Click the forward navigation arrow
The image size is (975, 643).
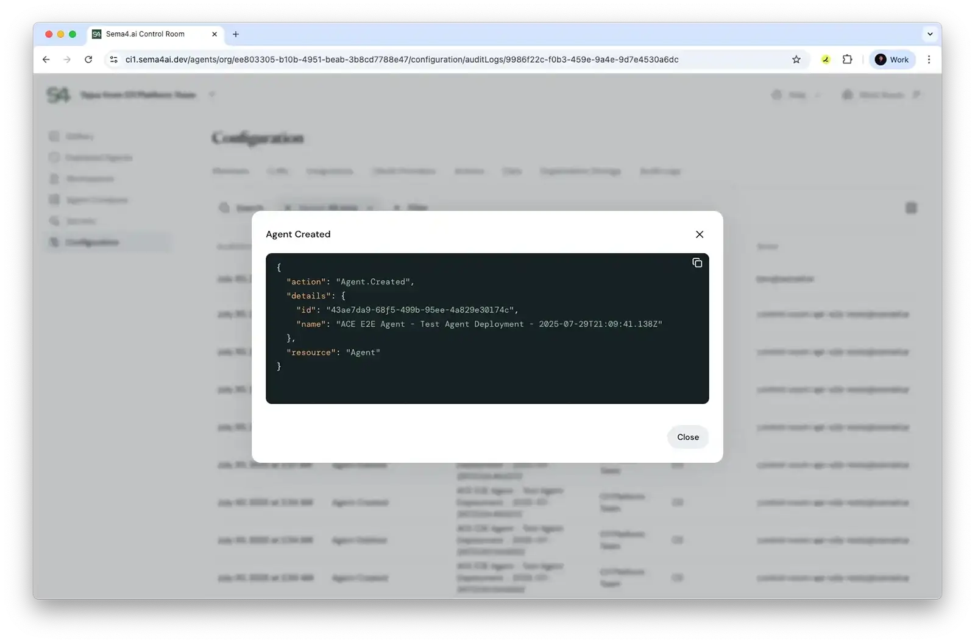67,59
